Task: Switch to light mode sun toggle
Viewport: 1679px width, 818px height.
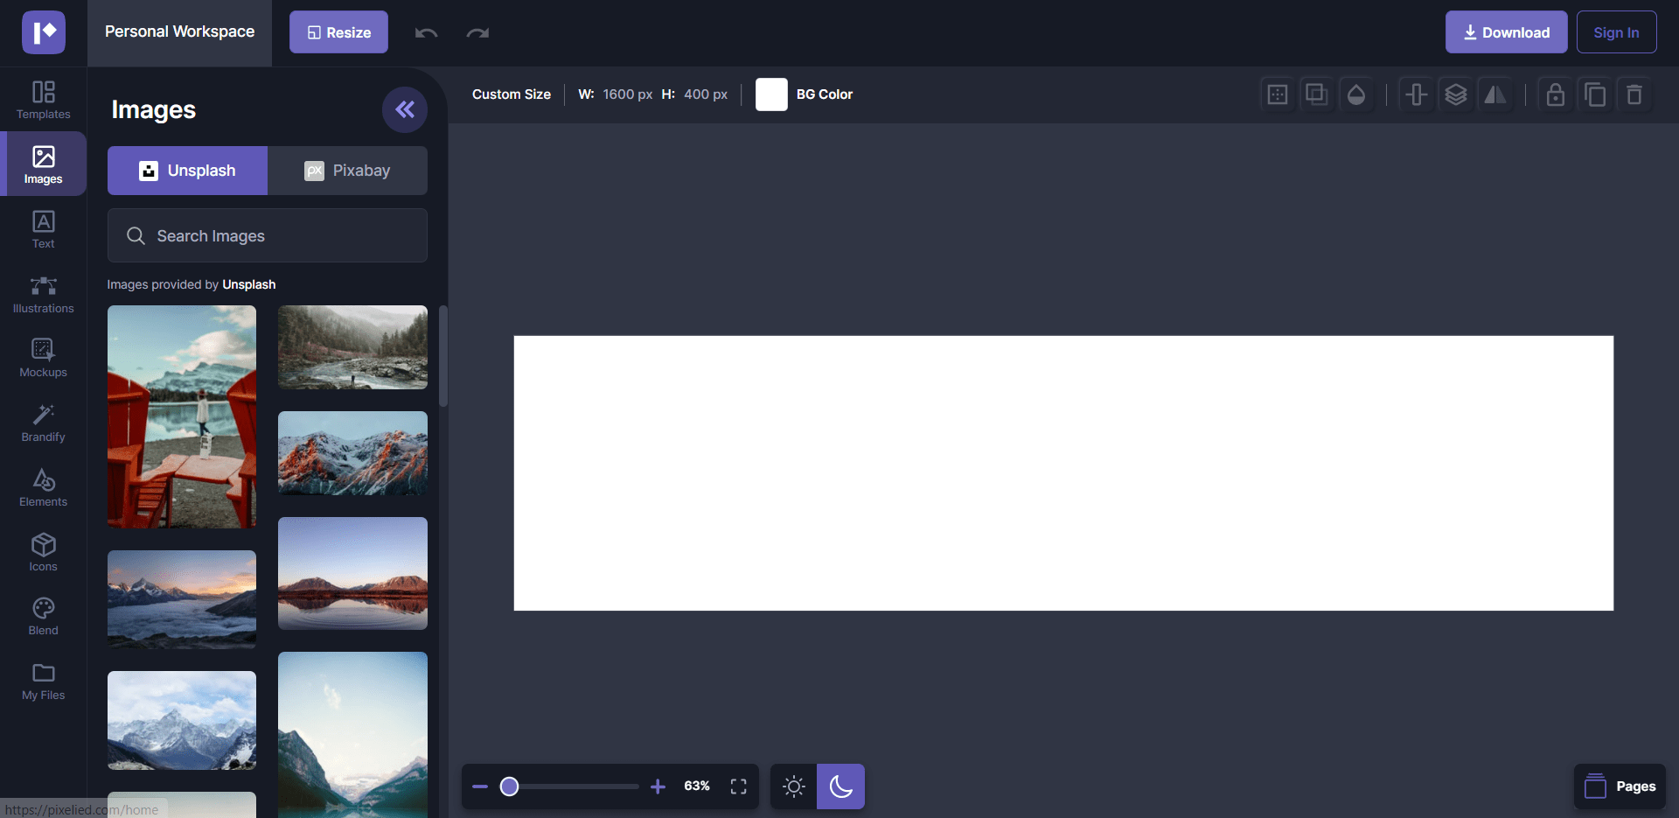Action: [793, 787]
